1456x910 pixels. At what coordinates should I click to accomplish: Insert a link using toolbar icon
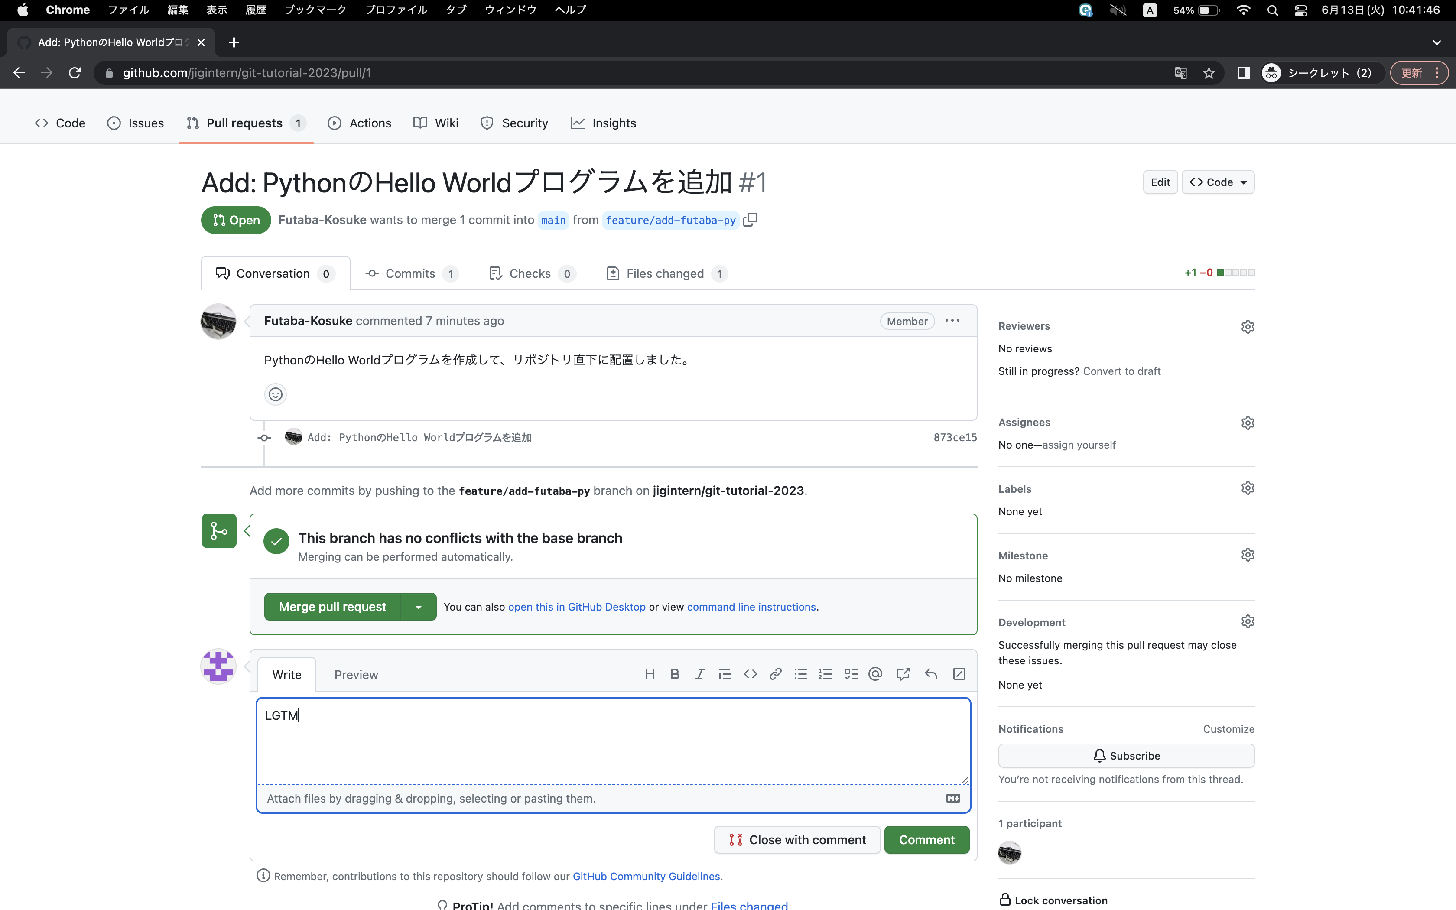point(776,674)
